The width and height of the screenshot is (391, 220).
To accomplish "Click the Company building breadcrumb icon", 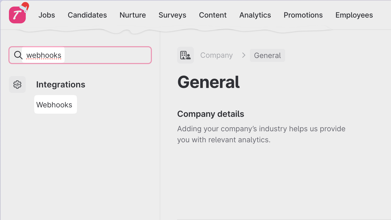I will pyautogui.click(x=186, y=55).
